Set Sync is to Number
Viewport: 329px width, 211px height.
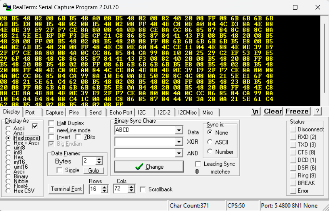coord(210,152)
